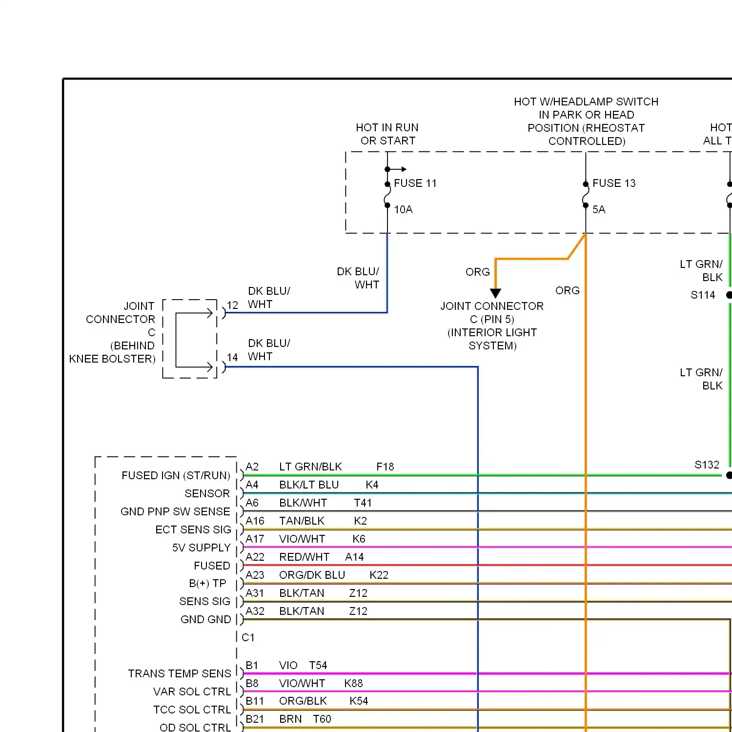Screen dimensions: 732x732
Task: Click the JOINT CONNECTOR C (BEHIND KNEE BOLSTER) label
Action: pyautogui.click(x=112, y=332)
